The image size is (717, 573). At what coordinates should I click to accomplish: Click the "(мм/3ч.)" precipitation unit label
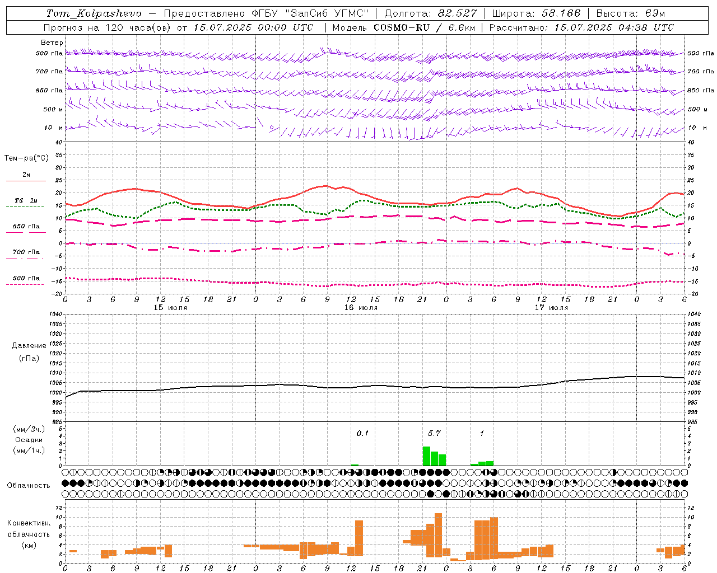coord(29,429)
